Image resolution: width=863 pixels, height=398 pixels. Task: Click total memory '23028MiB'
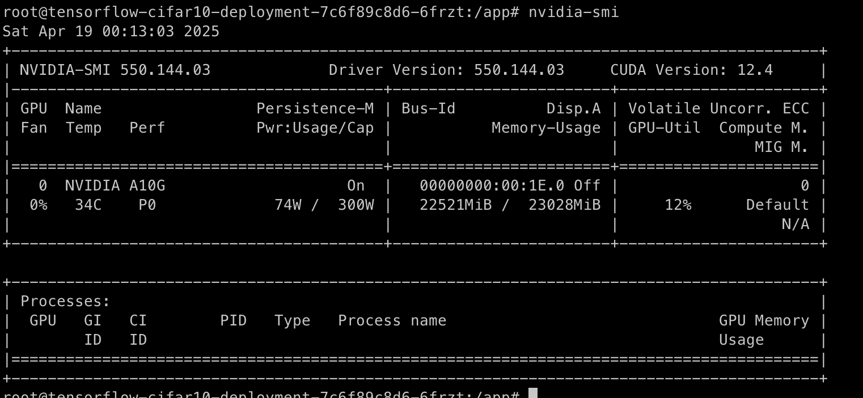click(x=565, y=205)
